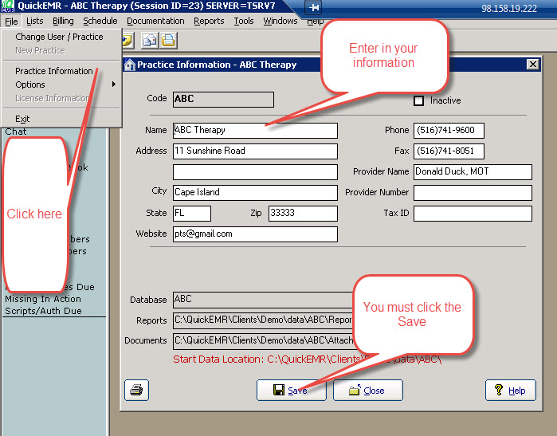Click the Code field showing ABC
557x436 pixels.
223,99
